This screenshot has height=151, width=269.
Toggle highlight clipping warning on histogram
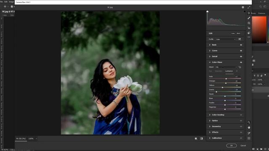point(245,11)
